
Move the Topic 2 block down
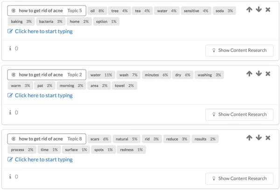coord(259,73)
